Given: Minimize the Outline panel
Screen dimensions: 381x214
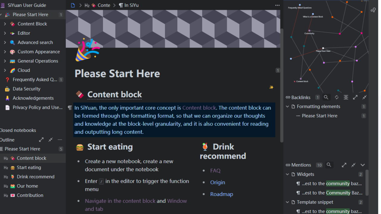Looking at the screenshot, I should [60, 140].
